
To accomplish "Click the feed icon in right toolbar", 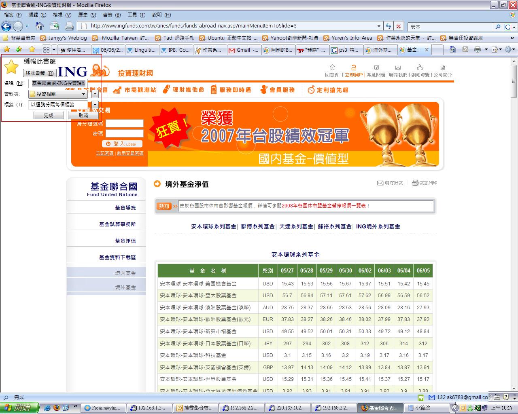I will (465, 49).
